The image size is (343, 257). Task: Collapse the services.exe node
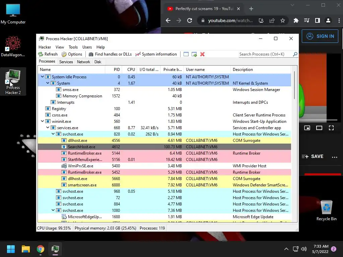click(x=48, y=127)
